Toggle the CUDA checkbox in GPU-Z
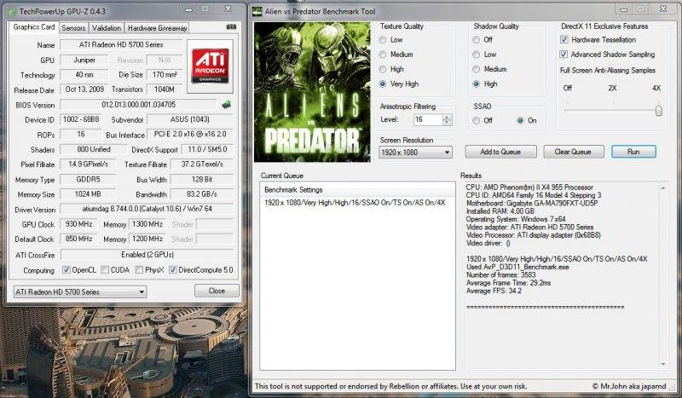682x398 pixels. [105, 269]
